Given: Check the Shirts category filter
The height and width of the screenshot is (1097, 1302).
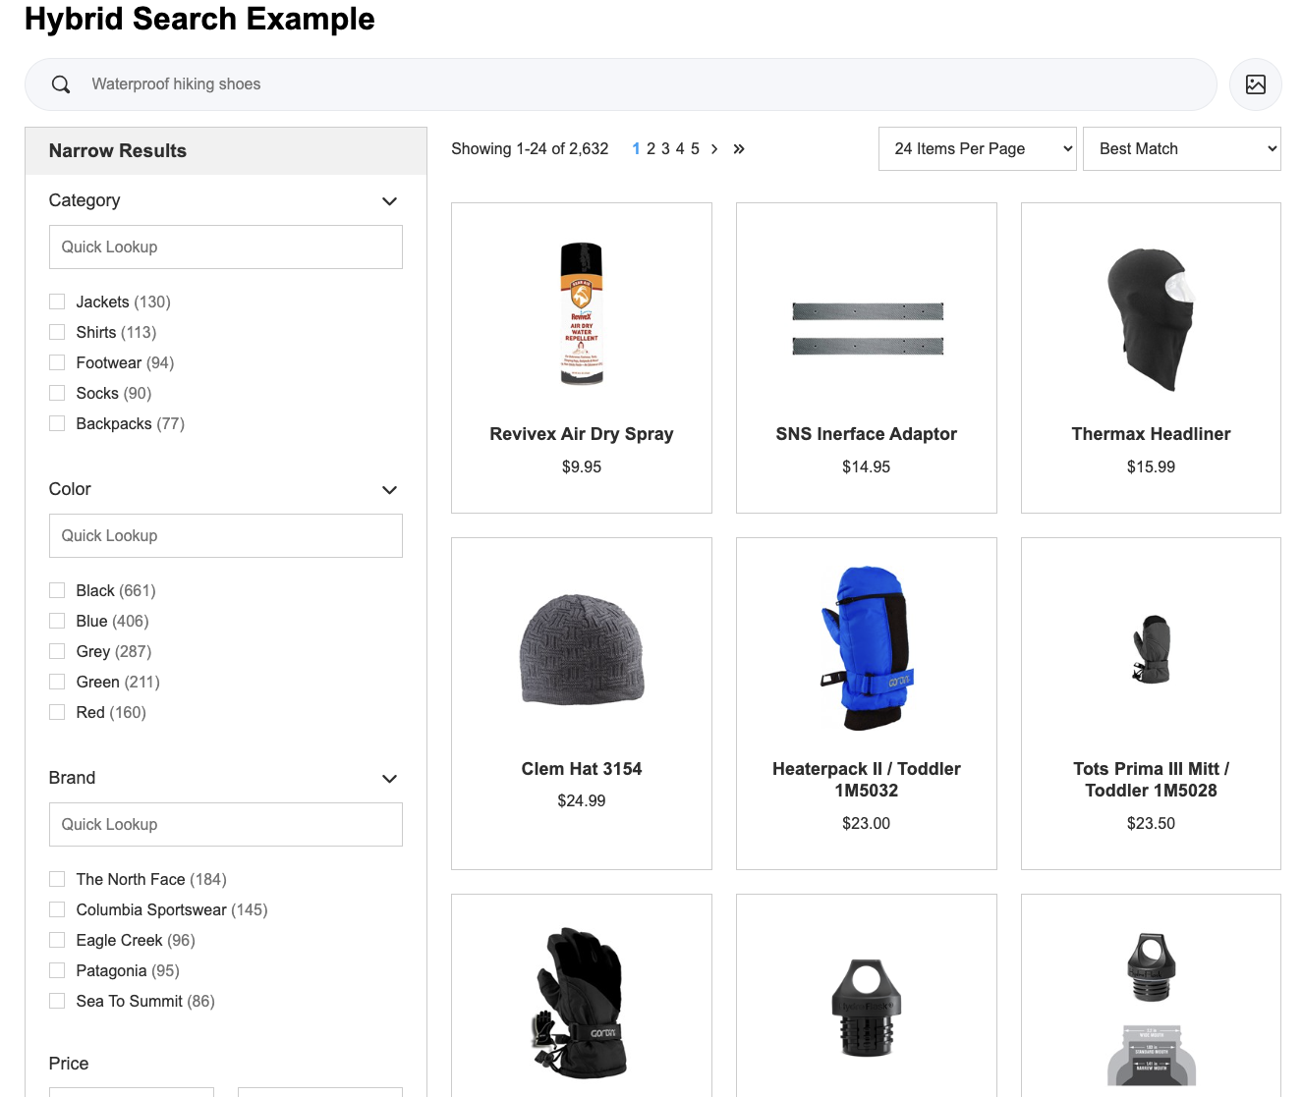Looking at the screenshot, I should pyautogui.click(x=57, y=332).
